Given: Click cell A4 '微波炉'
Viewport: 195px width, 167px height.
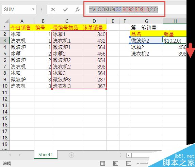Looking at the screenshot, I should click(22, 47).
